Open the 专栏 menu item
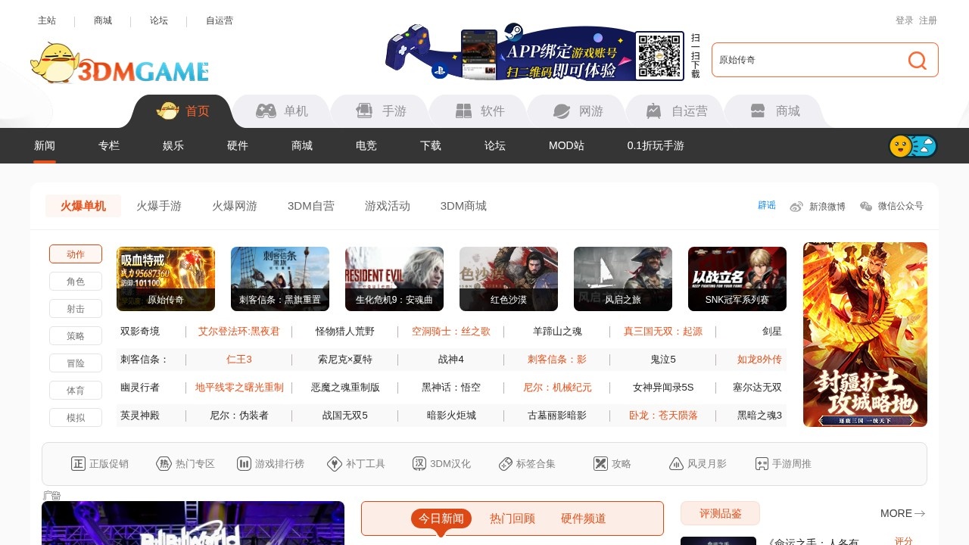The height and width of the screenshot is (545, 969). tap(109, 145)
